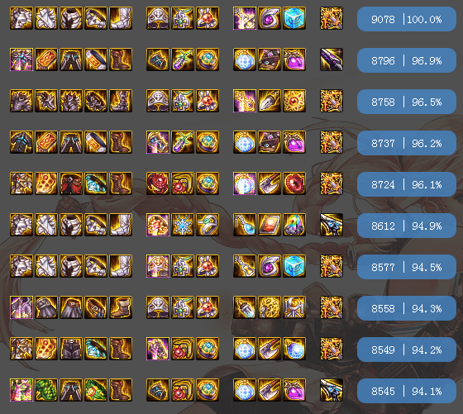Click the purple spear weapon icon in second row
463x414 pixels.
pyautogui.click(x=332, y=59)
